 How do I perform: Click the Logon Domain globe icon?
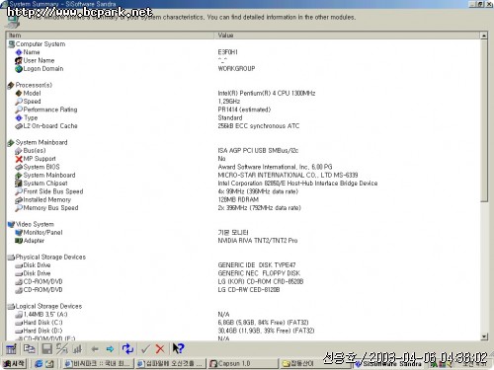point(19,69)
